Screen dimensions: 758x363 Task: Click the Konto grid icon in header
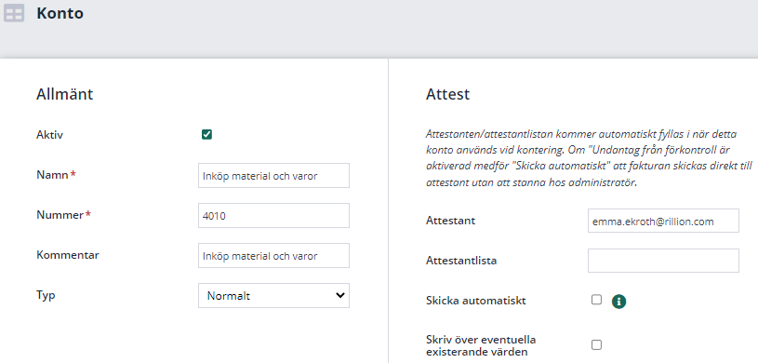point(14,14)
